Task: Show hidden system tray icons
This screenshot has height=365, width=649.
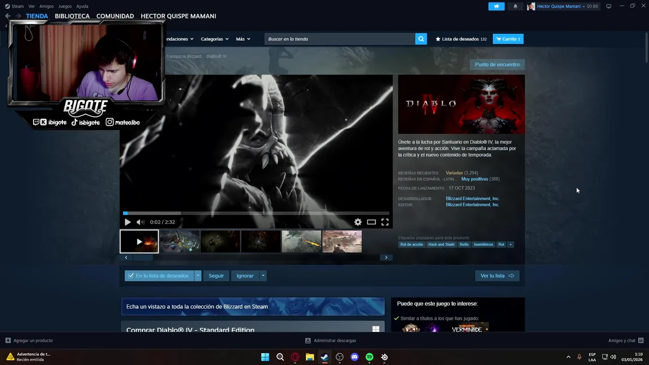Action: [x=568, y=357]
